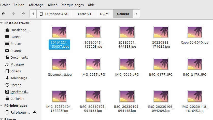
Task: Select the Photos label in sidebar
Action: 16,44
